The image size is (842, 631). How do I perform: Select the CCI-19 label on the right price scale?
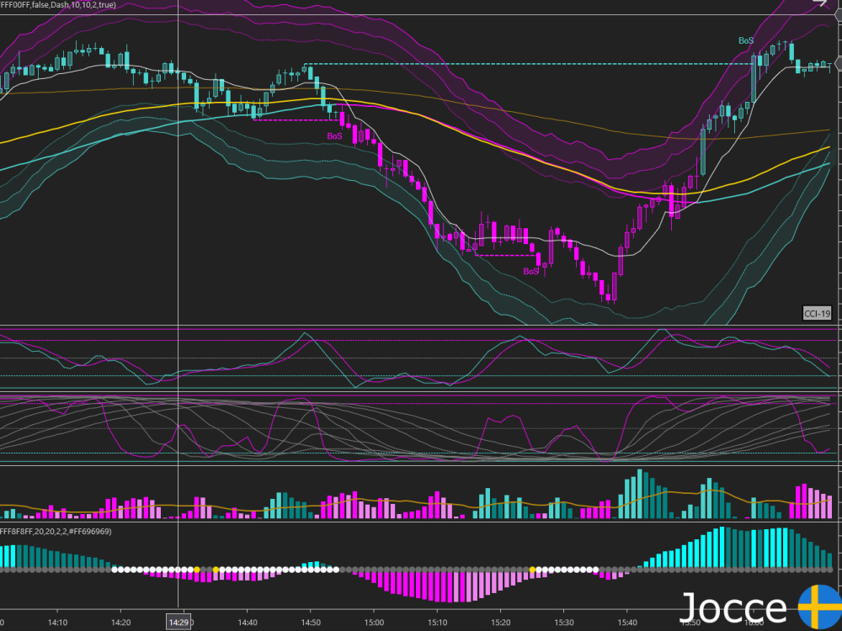pos(818,313)
